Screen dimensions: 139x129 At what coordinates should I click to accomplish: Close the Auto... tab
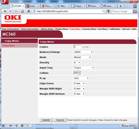[x=38, y=6]
